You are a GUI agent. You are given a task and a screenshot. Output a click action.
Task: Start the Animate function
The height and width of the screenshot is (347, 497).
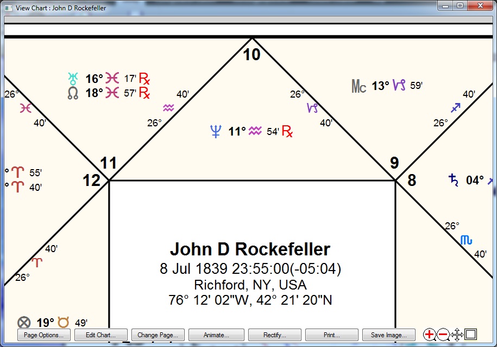[216, 335]
